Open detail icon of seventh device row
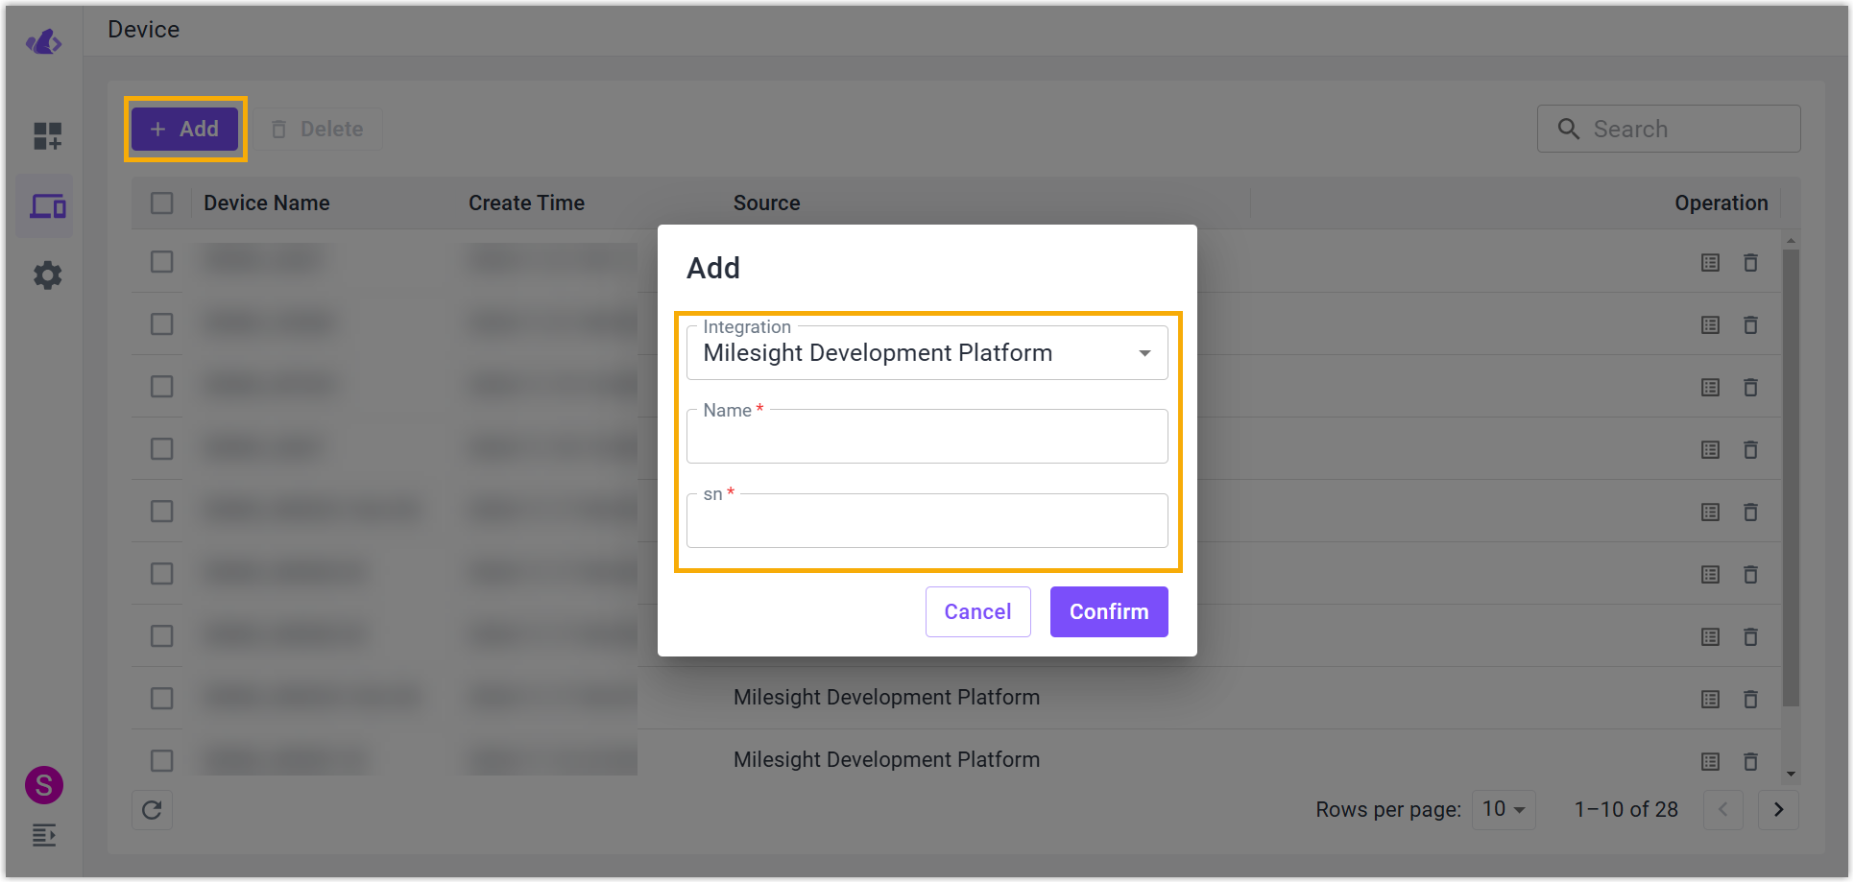Image resolution: width=1854 pixels, height=883 pixels. point(1710,636)
